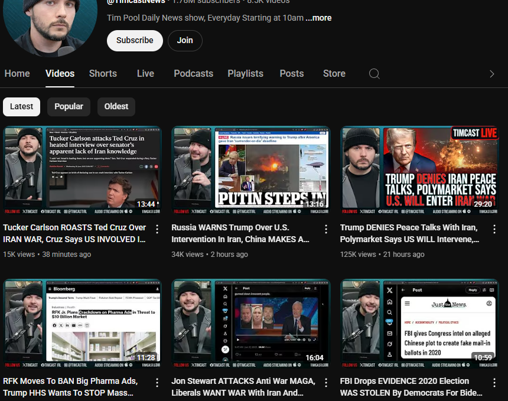This screenshot has height=401, width=508.
Task: Open more actions for FBI Drops EVIDENCE video
Action: pyautogui.click(x=494, y=383)
